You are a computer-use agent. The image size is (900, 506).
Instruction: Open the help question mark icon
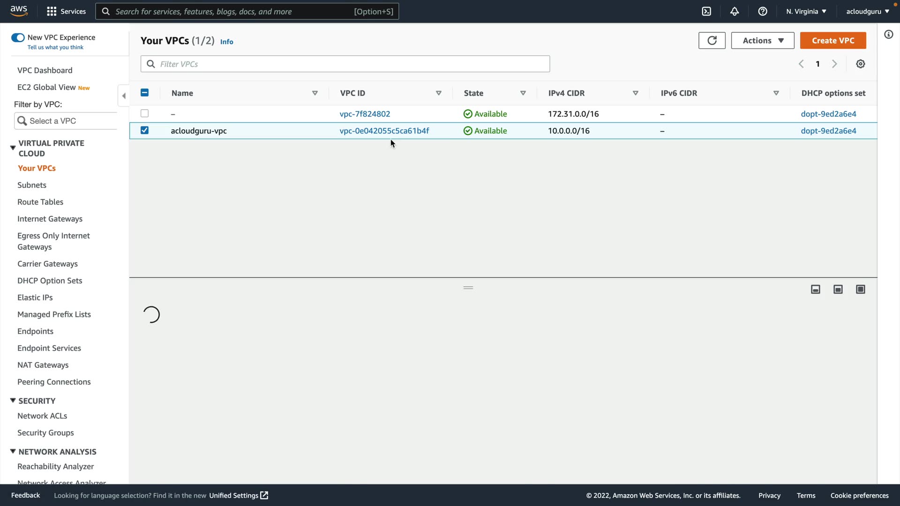[x=763, y=11]
